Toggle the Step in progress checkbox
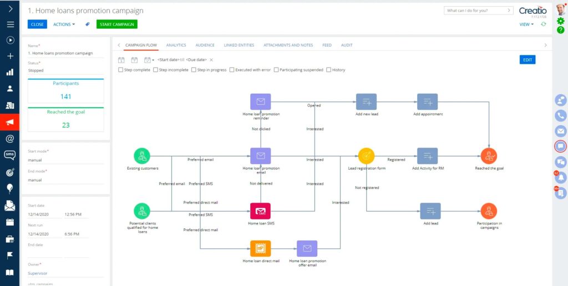Viewport: 568px width, 286px height. tap(194, 70)
